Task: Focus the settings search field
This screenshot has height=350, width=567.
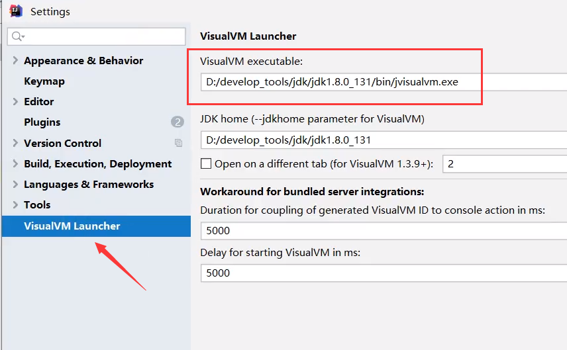Action: coord(97,36)
